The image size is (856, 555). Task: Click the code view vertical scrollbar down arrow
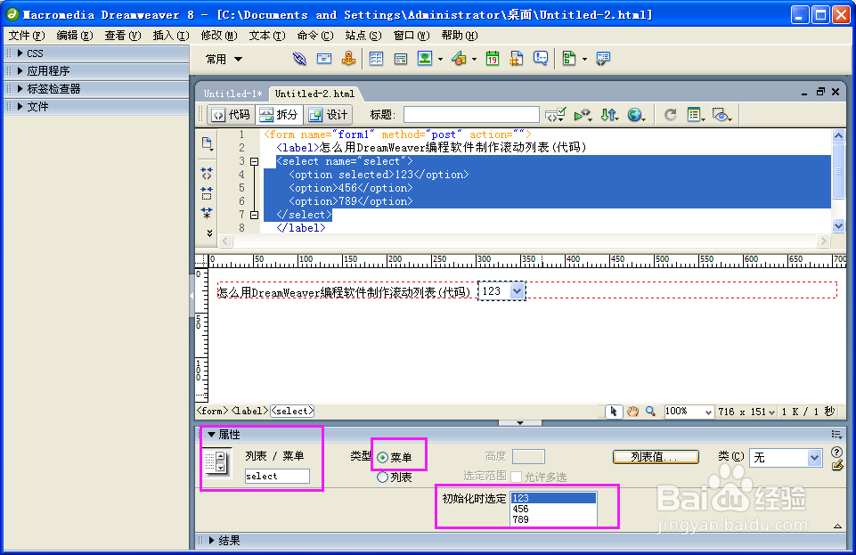838,225
